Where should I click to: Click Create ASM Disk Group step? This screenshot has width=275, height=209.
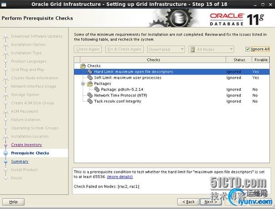pyautogui.click(x=32, y=103)
